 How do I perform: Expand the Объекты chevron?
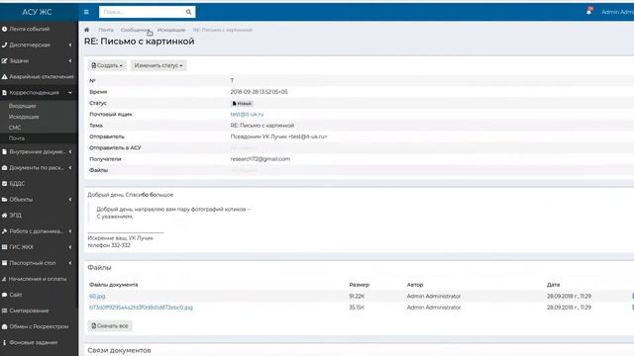pos(70,200)
